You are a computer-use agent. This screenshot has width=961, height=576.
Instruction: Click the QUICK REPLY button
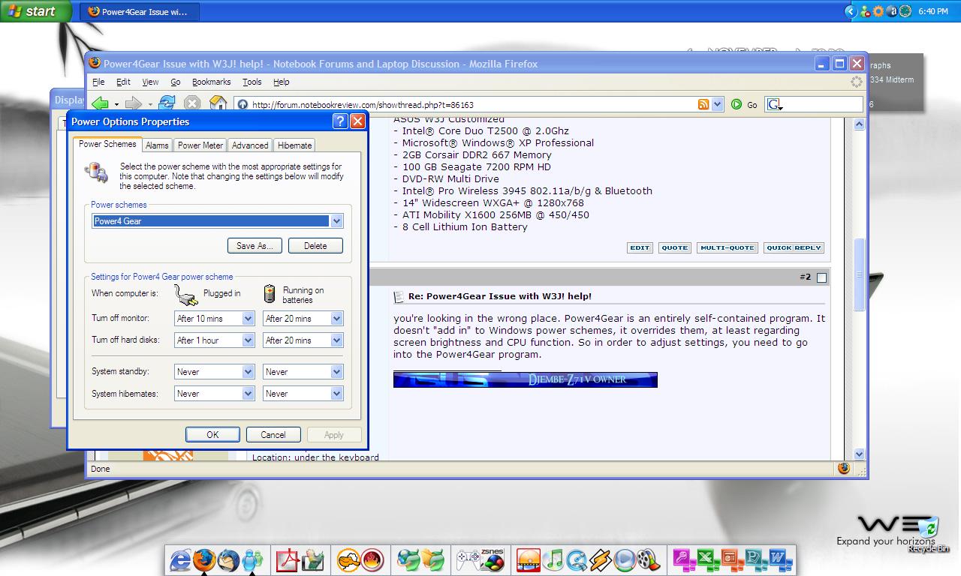(x=794, y=248)
